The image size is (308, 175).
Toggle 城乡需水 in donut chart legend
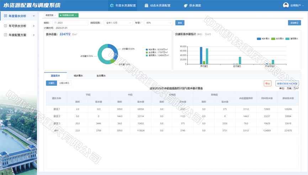pos(157,50)
